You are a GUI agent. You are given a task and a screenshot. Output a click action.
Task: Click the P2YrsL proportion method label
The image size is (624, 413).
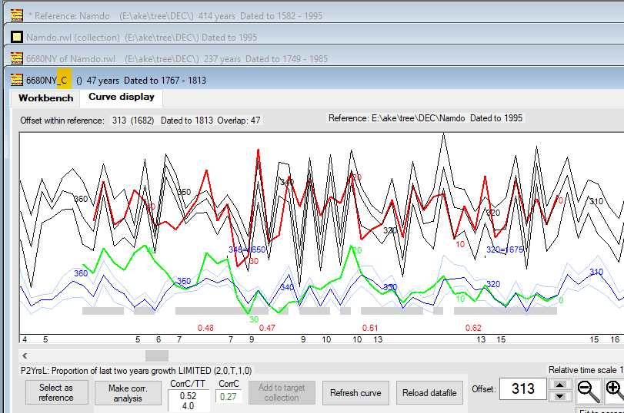tap(136, 371)
